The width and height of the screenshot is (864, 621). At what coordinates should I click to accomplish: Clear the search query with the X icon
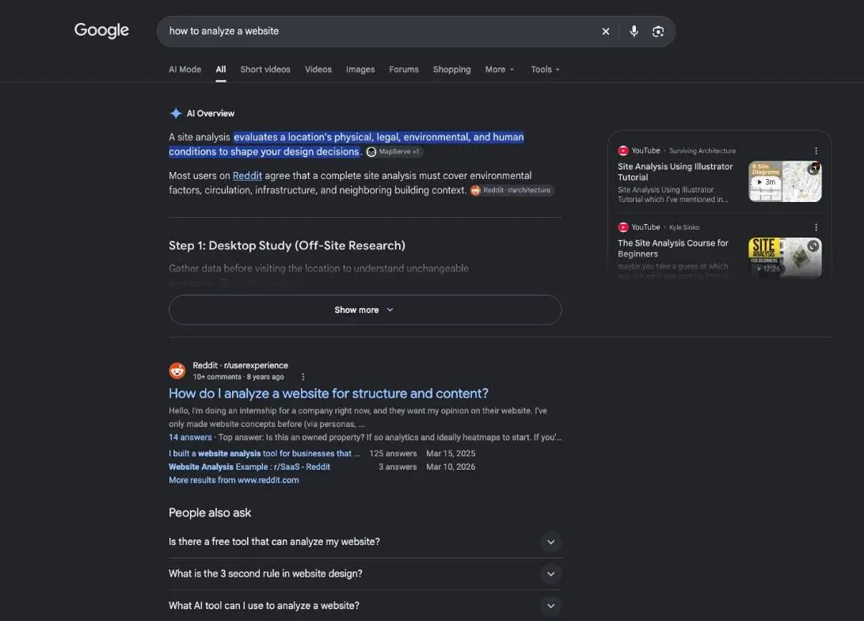tap(606, 32)
